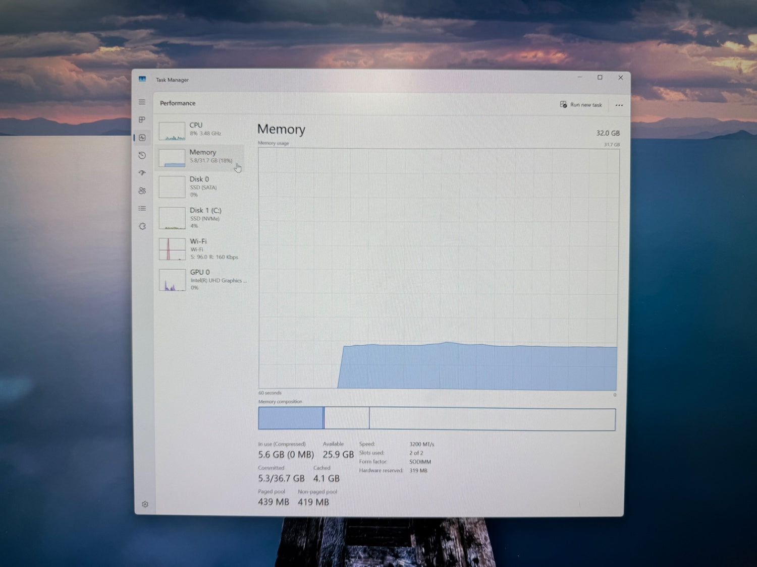Click the in-use segment of memory composition

coord(291,418)
